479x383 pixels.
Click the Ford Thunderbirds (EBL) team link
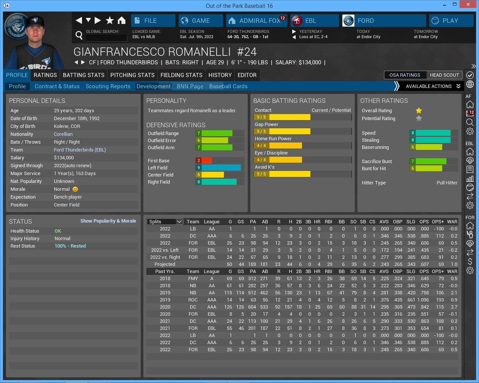pyautogui.click(x=80, y=150)
